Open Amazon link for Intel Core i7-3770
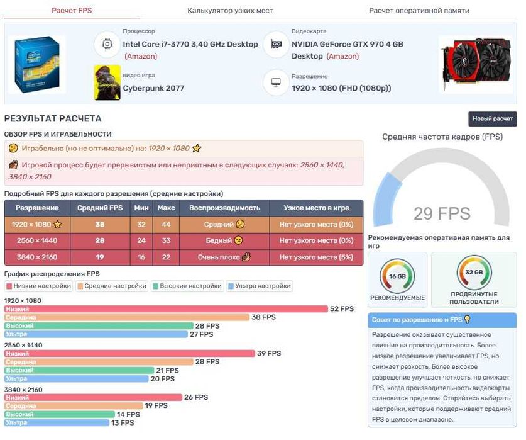This screenshot has width=526, height=440. (x=141, y=56)
